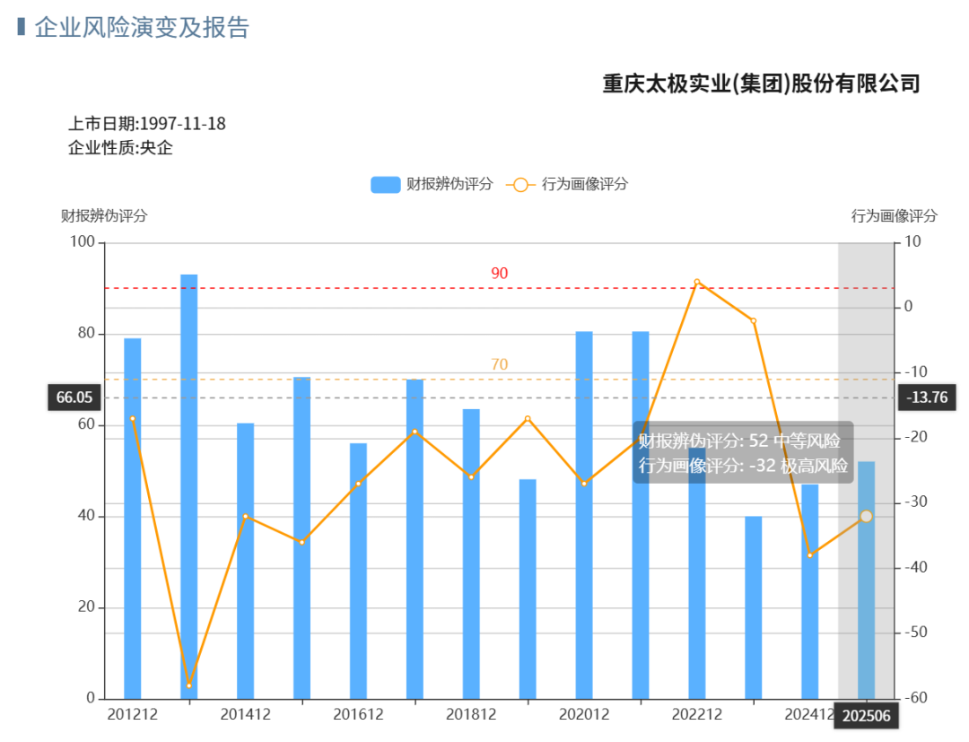Click the orange line point at 201612

point(358,484)
